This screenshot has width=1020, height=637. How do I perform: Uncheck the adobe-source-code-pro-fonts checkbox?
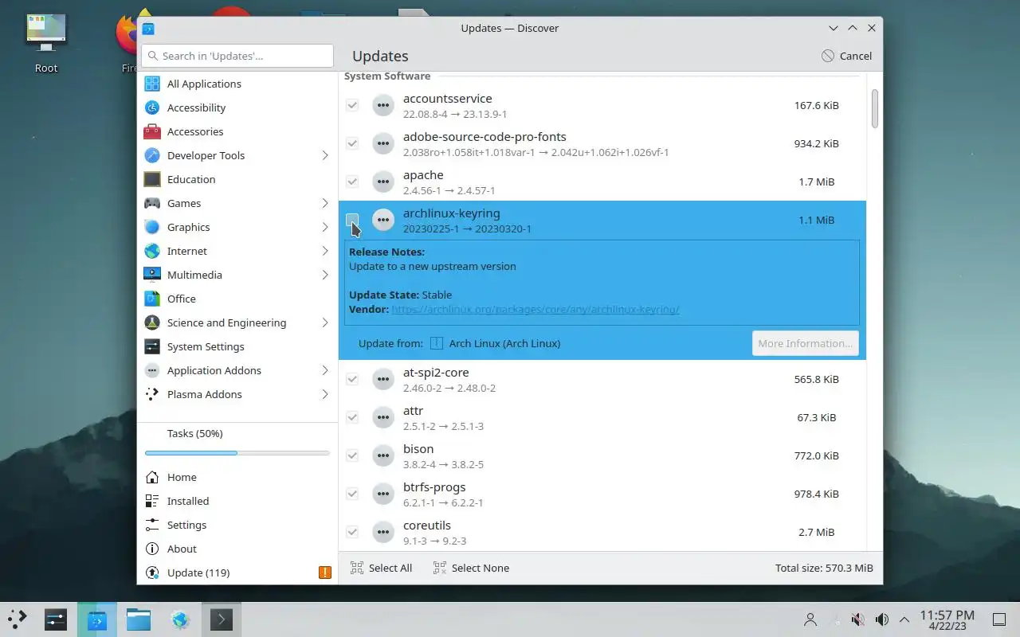click(352, 143)
